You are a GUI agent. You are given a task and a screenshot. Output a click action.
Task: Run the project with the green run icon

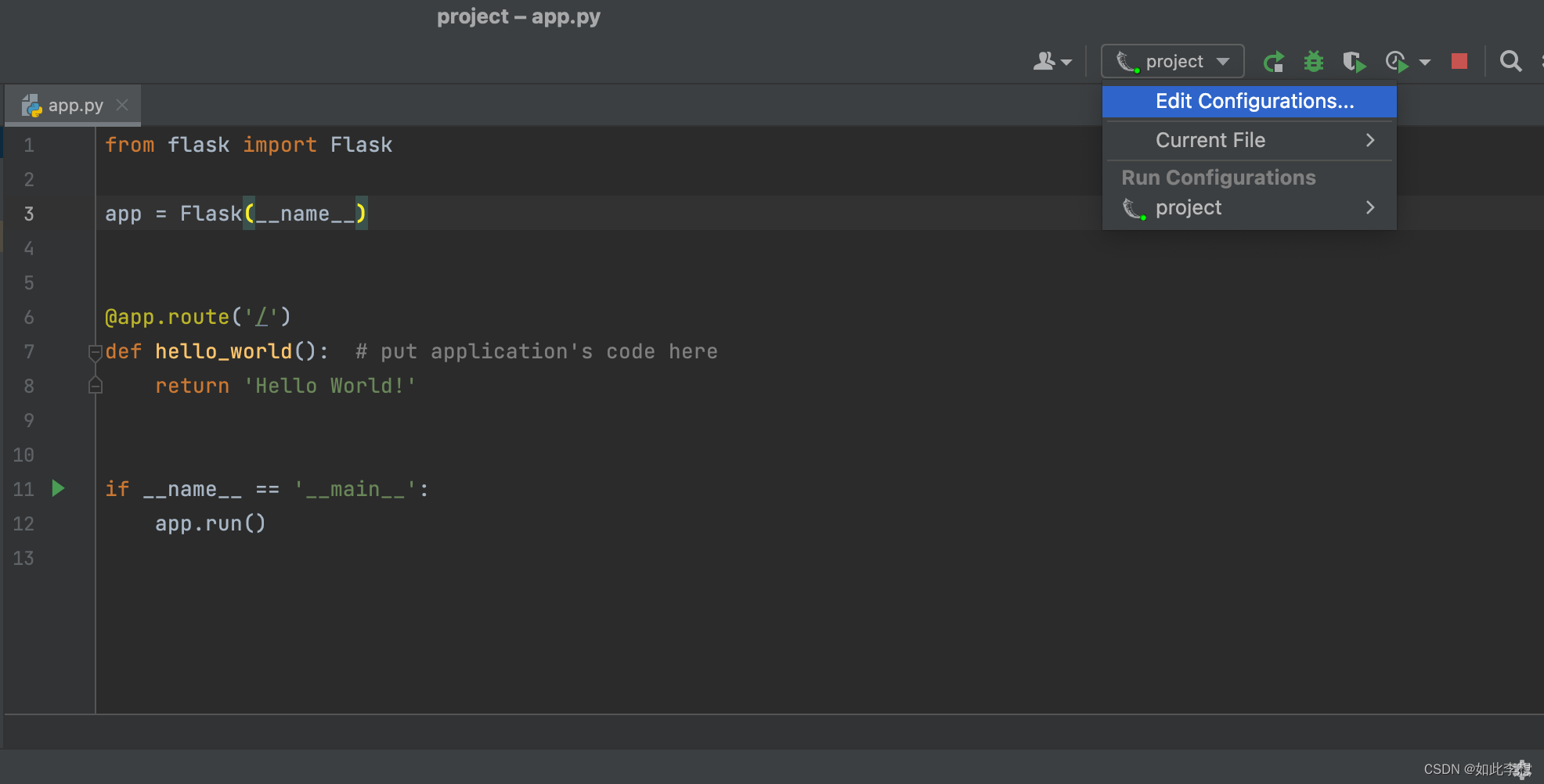(1274, 61)
